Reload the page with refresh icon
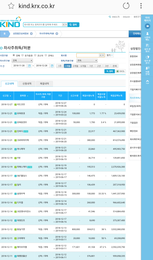 pos(126,6)
